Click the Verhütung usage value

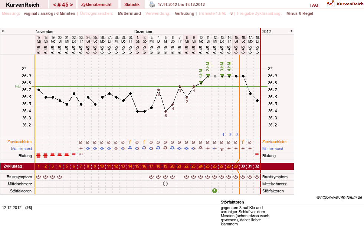pos(184,13)
